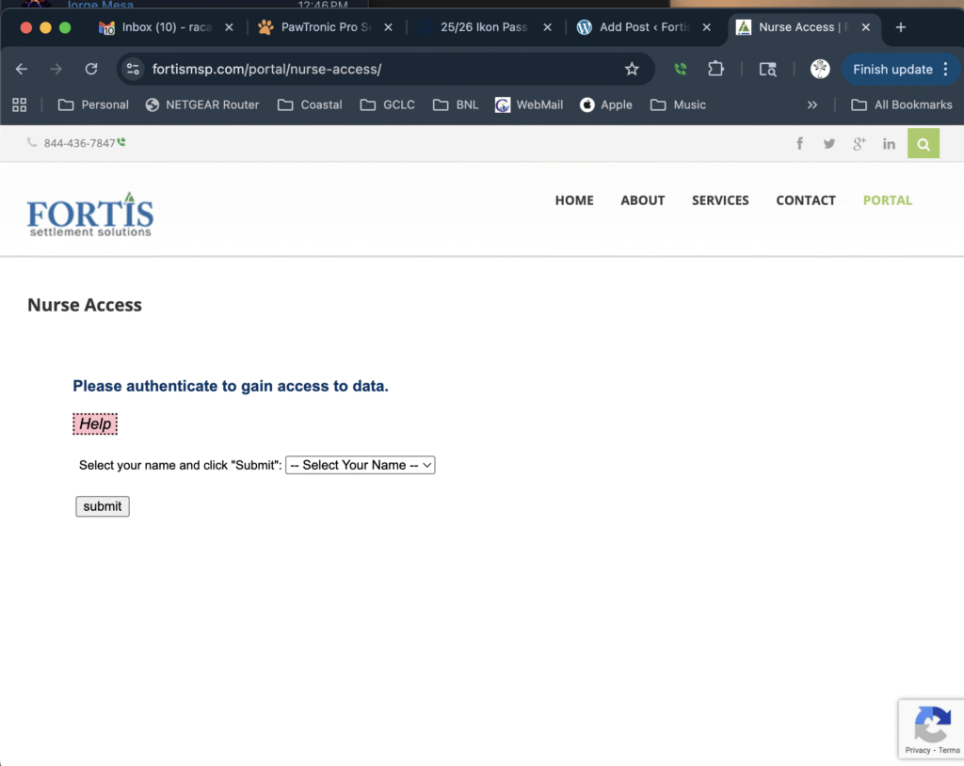The width and height of the screenshot is (964, 766).
Task: Go to the SERVICES menu item
Action: [x=720, y=200]
